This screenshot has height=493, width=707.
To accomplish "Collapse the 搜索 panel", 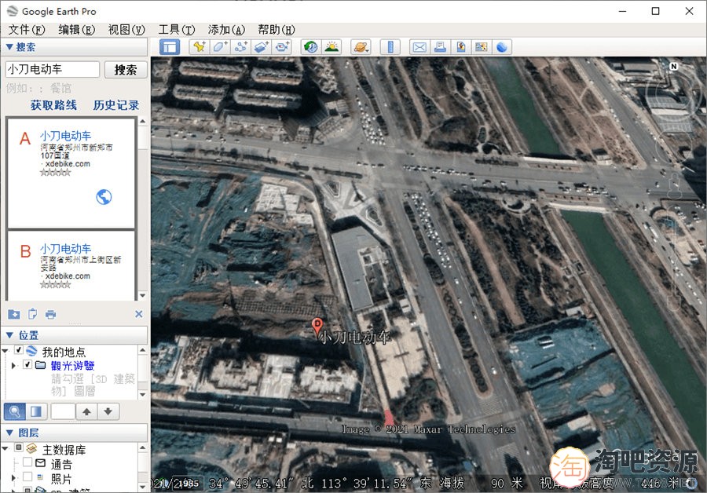I will pyautogui.click(x=9, y=47).
